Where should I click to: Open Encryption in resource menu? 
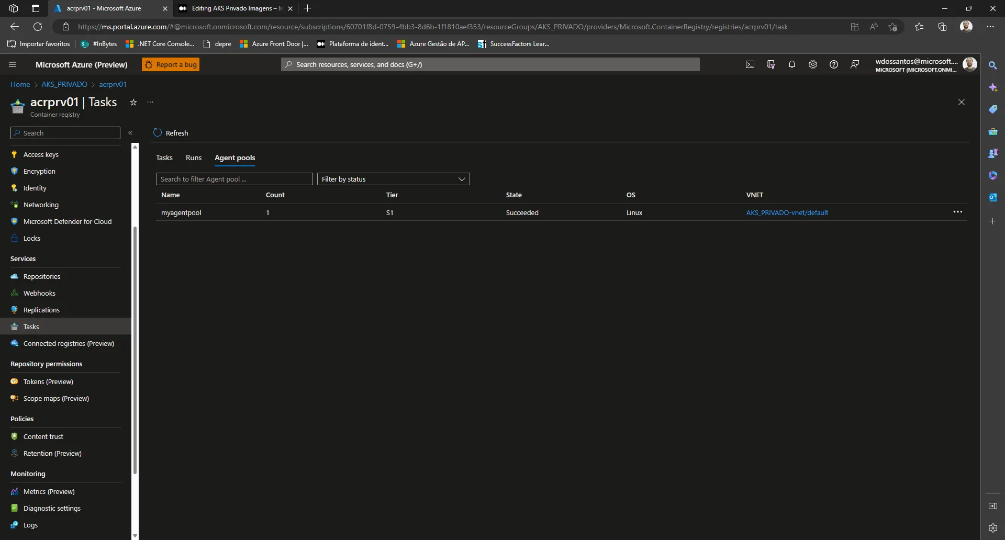click(39, 171)
